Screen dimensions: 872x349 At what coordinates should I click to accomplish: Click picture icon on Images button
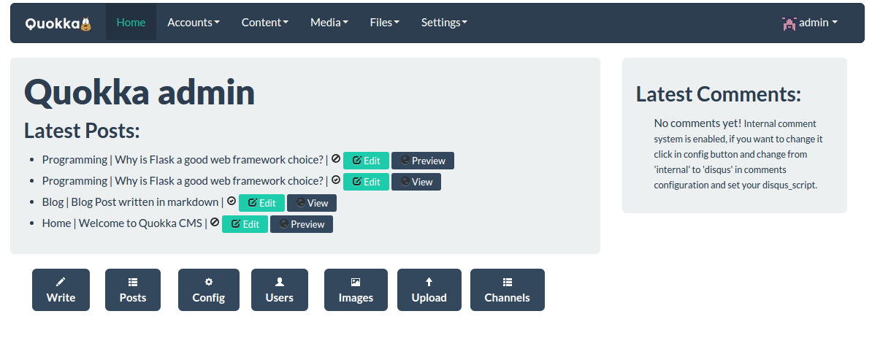(x=356, y=282)
